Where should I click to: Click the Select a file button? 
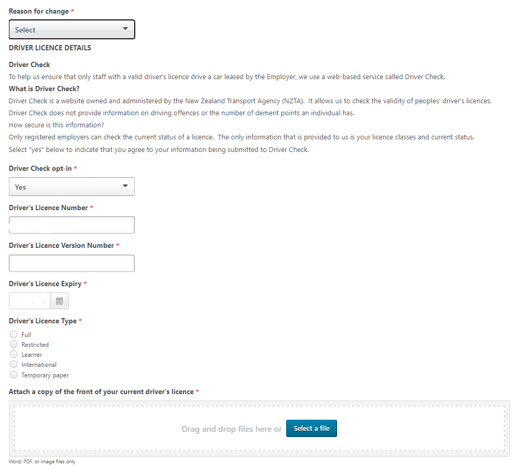(311, 428)
